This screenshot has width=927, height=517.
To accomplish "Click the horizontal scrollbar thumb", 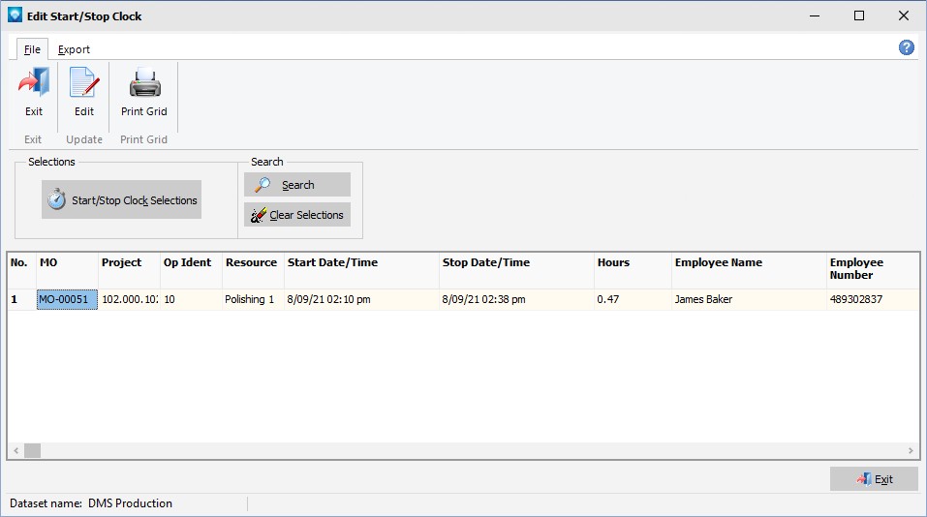I will pyautogui.click(x=33, y=451).
